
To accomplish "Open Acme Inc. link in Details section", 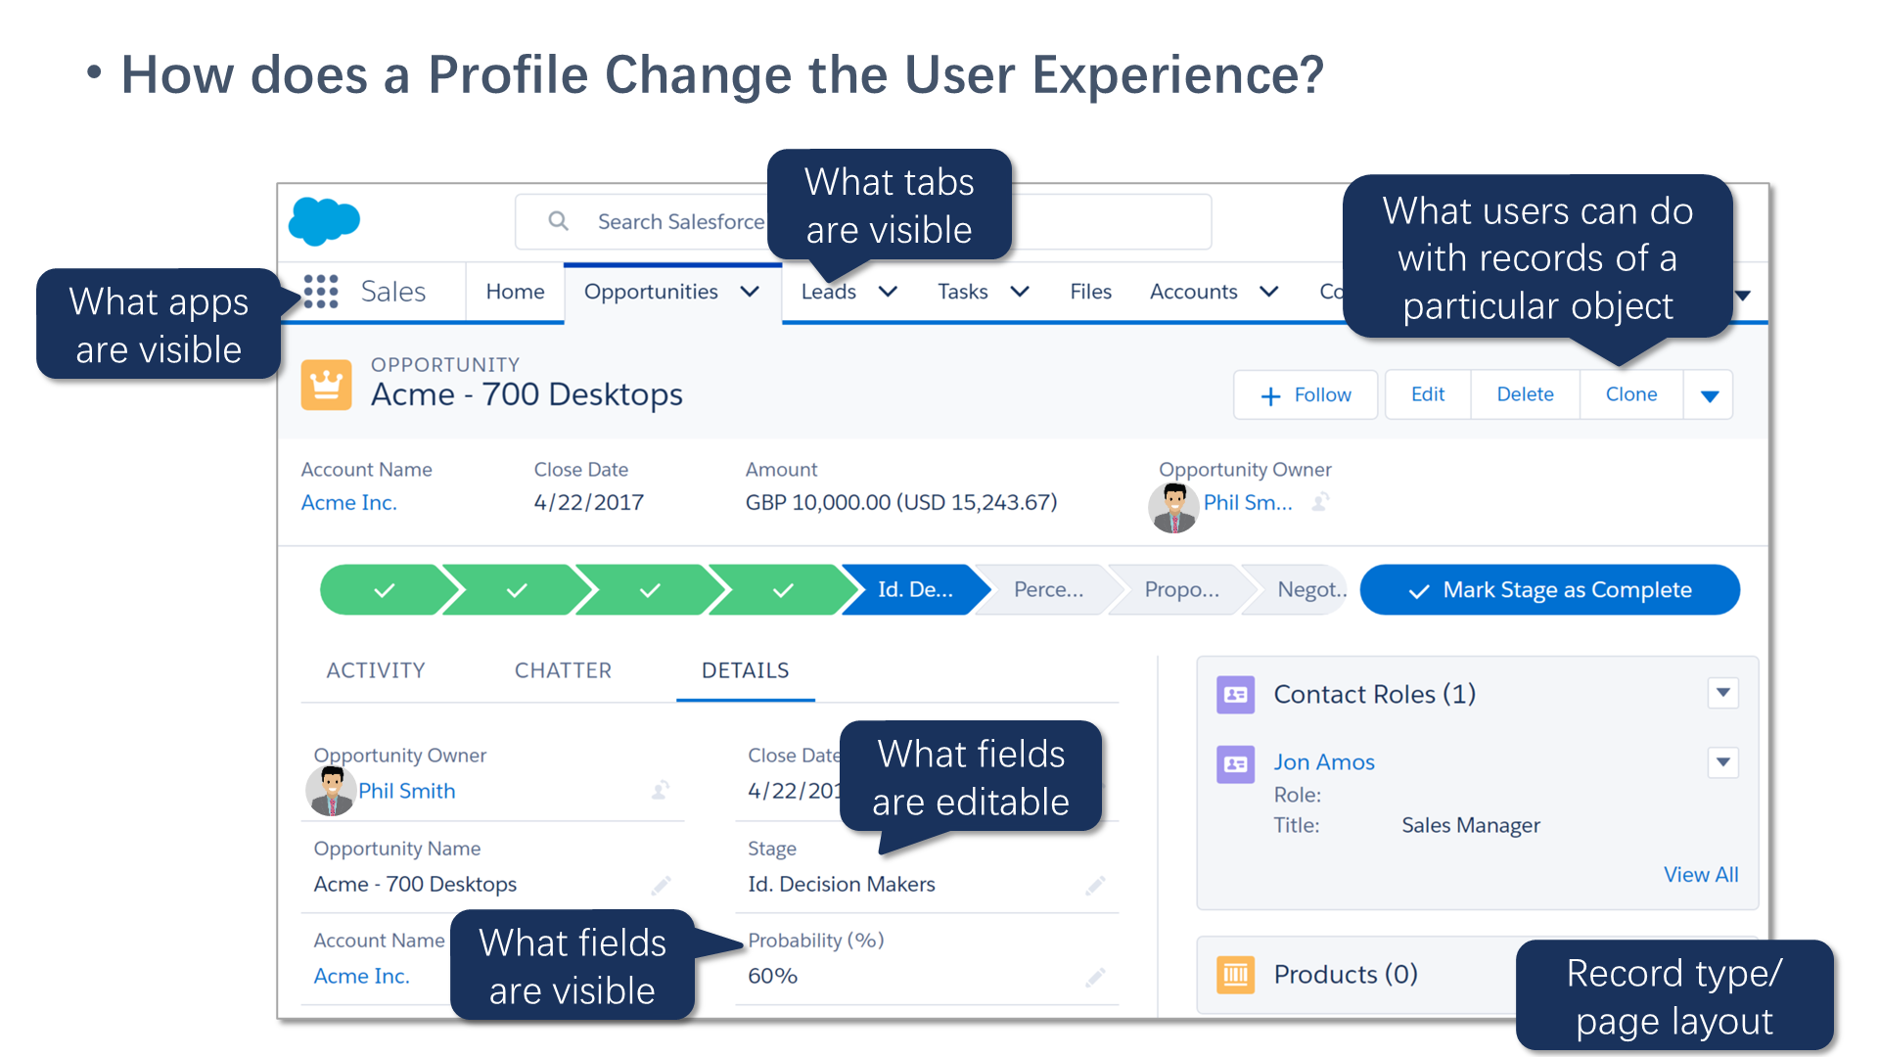I will 361,977.
